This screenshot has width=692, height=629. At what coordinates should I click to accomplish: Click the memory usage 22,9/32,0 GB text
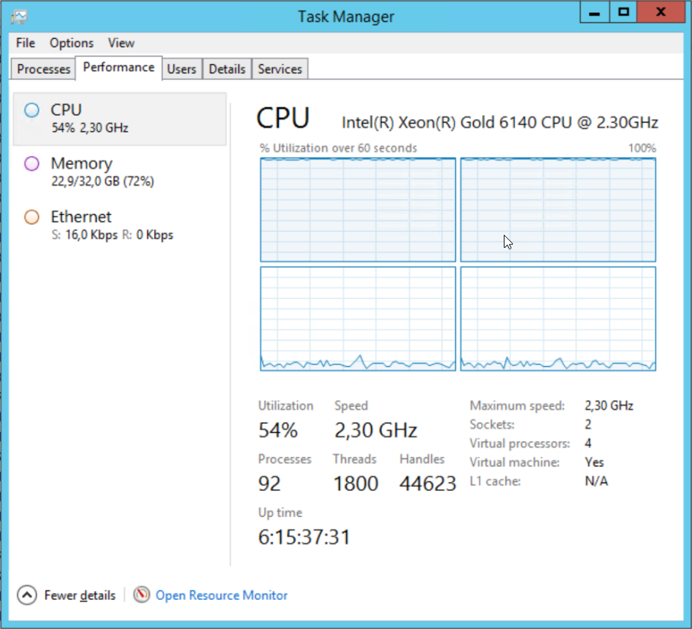click(102, 181)
